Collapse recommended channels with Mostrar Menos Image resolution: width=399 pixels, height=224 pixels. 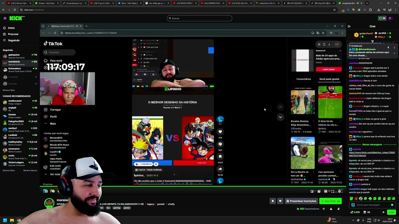pyautogui.click(x=30, y=170)
